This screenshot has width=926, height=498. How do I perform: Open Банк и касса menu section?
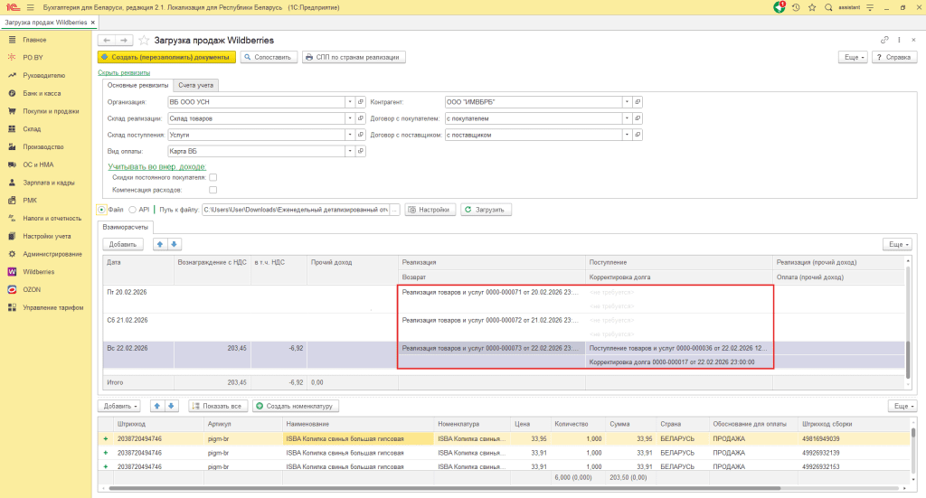[42, 93]
